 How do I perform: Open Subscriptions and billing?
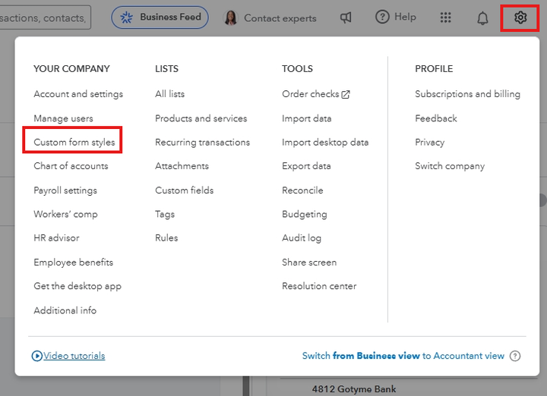pos(467,94)
